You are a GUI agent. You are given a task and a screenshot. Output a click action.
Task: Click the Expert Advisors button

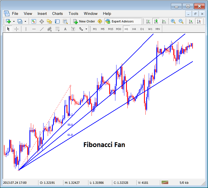[x=120, y=21]
